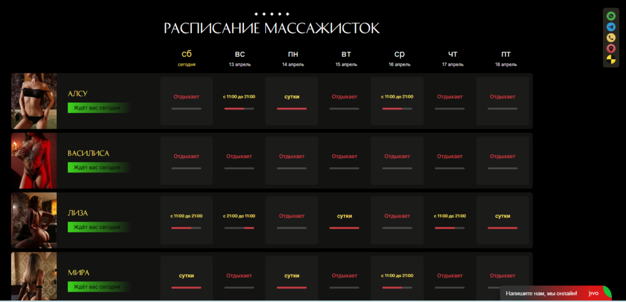Click 'Ждёт вас сегодня' button for Алсу

tap(99, 108)
